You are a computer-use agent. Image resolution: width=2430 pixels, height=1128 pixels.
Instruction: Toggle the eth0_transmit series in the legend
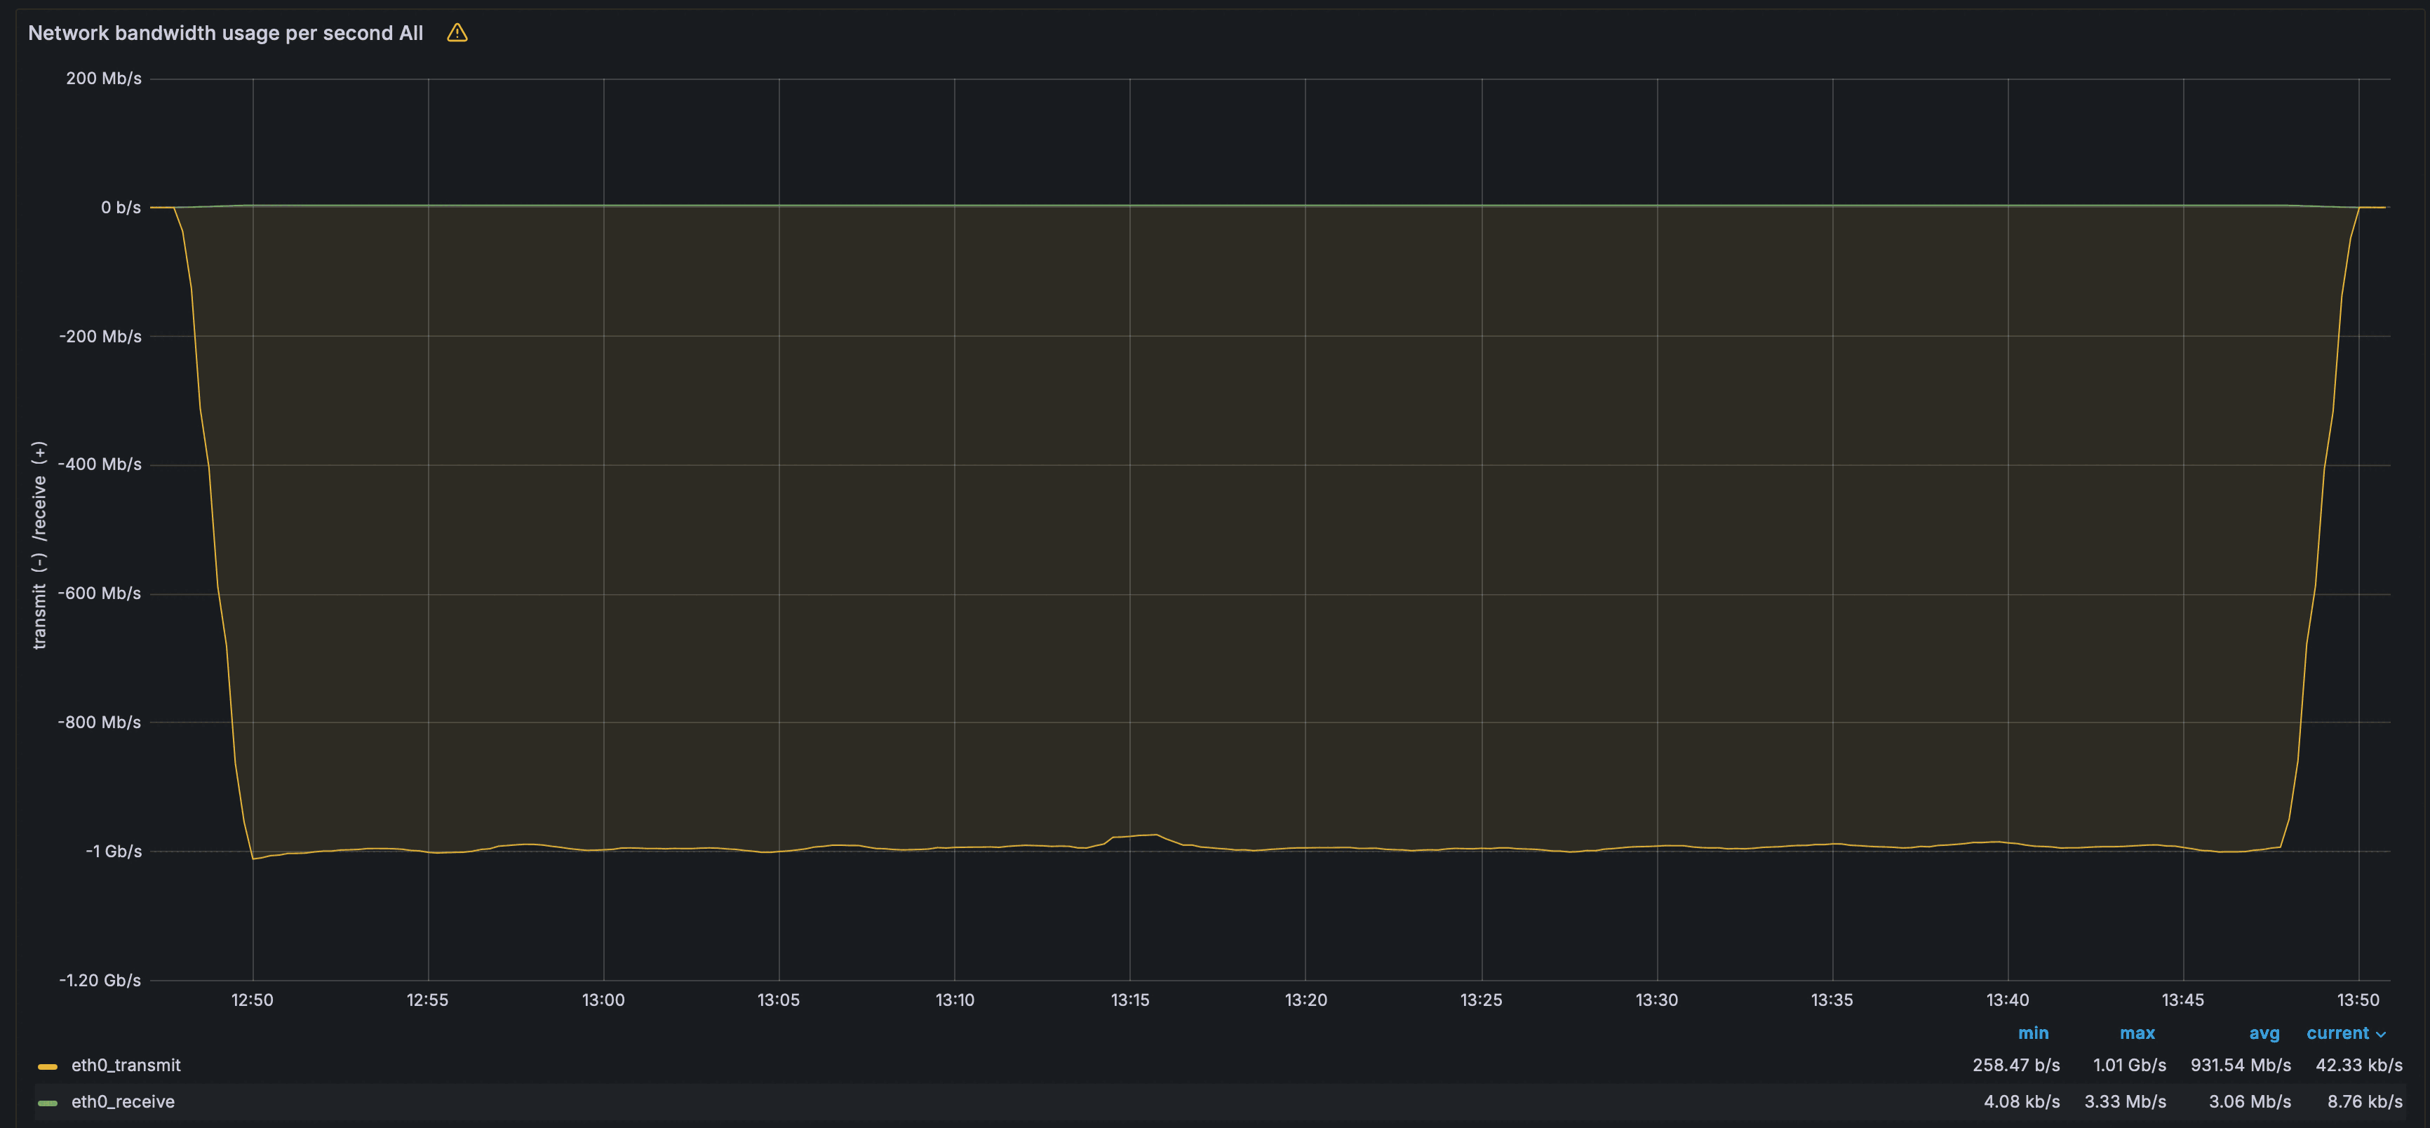click(126, 1065)
